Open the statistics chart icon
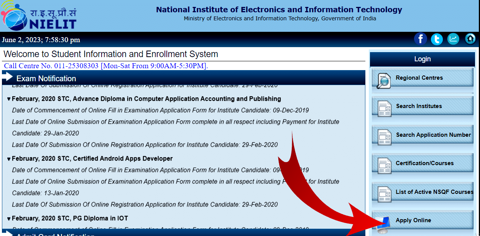This screenshot has height=236, width=480. [453, 39]
